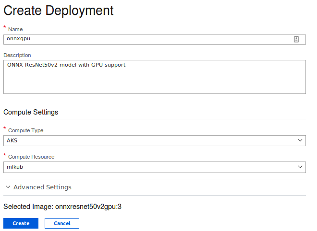The height and width of the screenshot is (231, 317).
Task: Click the Compute Type label
Action: pyautogui.click(x=26, y=130)
